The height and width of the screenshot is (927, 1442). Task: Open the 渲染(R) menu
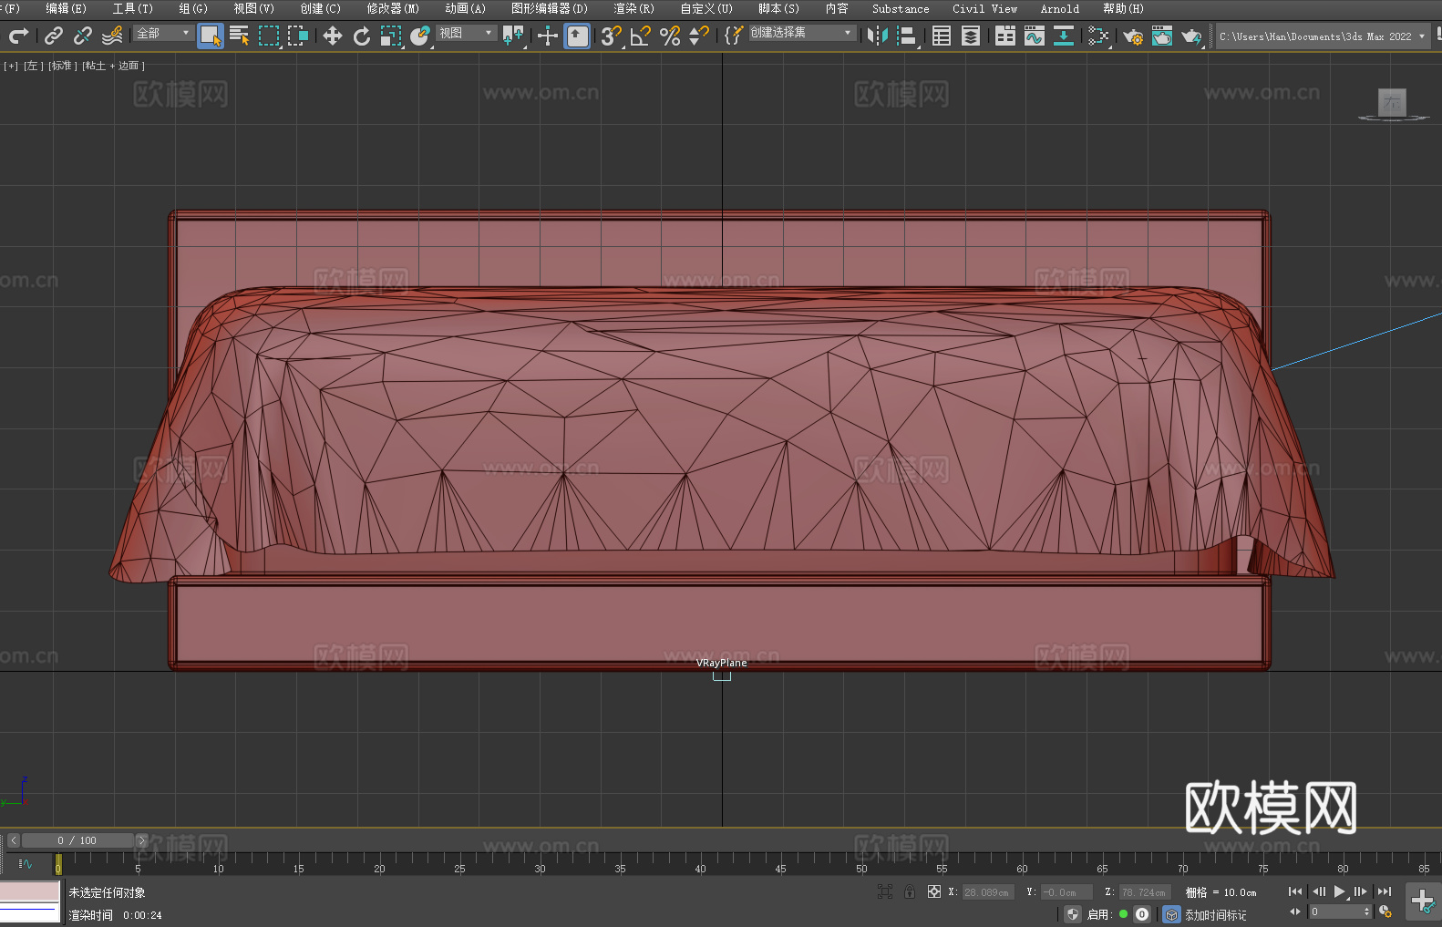pyautogui.click(x=633, y=8)
